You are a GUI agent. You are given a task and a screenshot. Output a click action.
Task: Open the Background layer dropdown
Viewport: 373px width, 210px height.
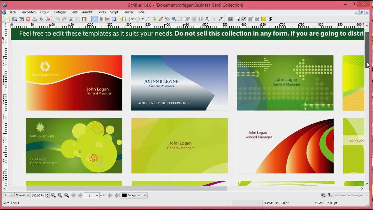(x=134, y=195)
